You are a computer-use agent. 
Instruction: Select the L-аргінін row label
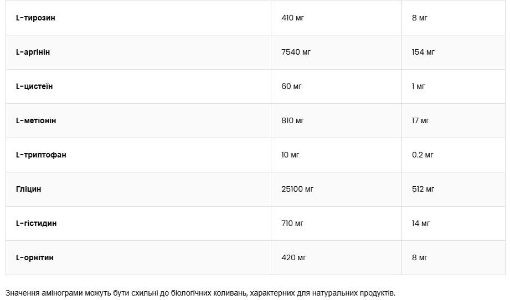point(33,52)
